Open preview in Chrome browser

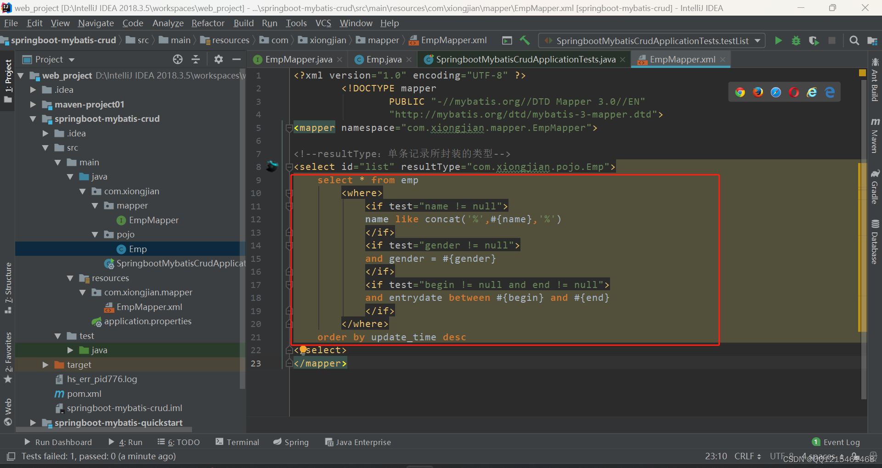click(x=740, y=92)
